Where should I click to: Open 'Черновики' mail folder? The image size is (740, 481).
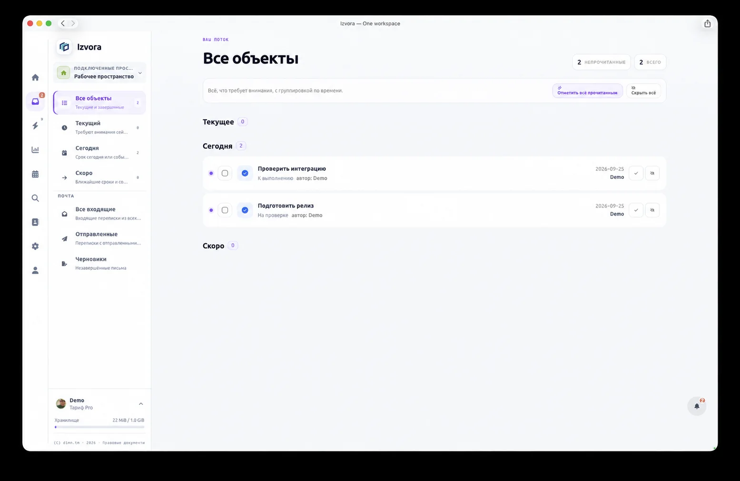[x=99, y=263]
